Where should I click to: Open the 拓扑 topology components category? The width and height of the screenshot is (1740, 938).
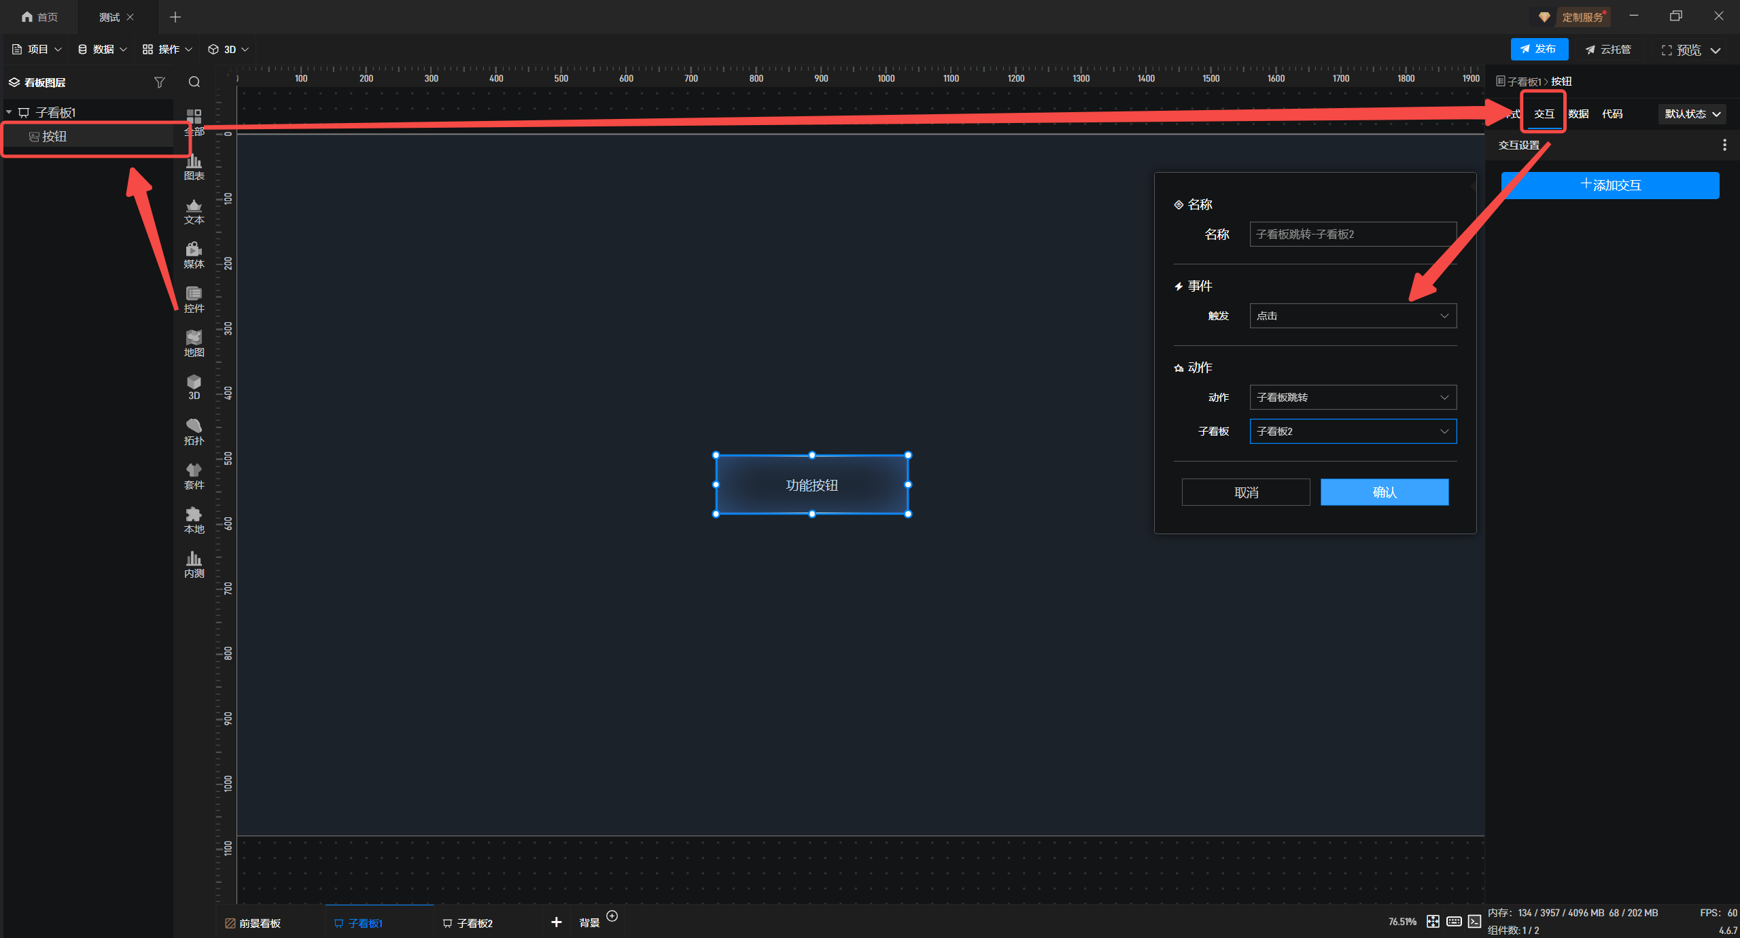194,432
